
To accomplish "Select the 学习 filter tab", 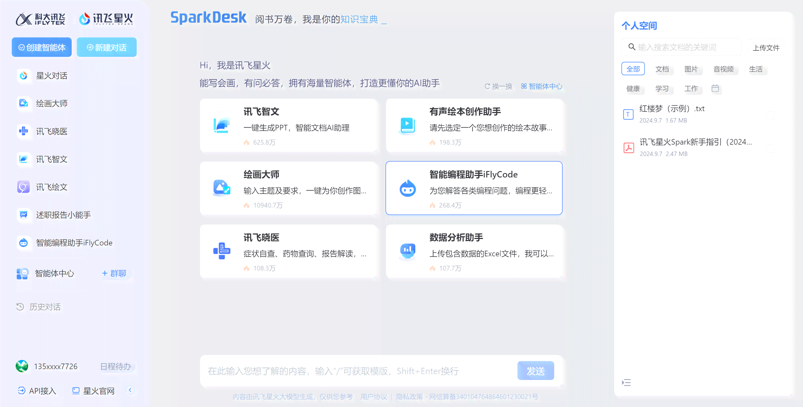I will pyautogui.click(x=662, y=88).
